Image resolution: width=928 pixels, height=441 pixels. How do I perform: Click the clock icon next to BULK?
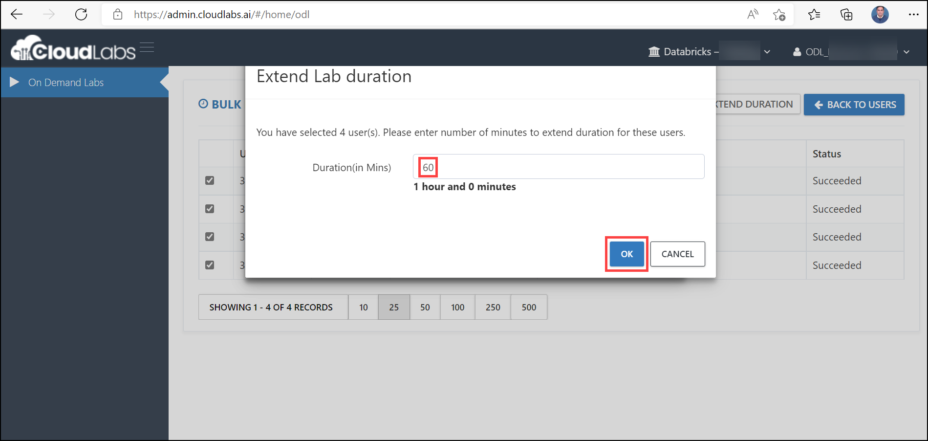point(203,104)
